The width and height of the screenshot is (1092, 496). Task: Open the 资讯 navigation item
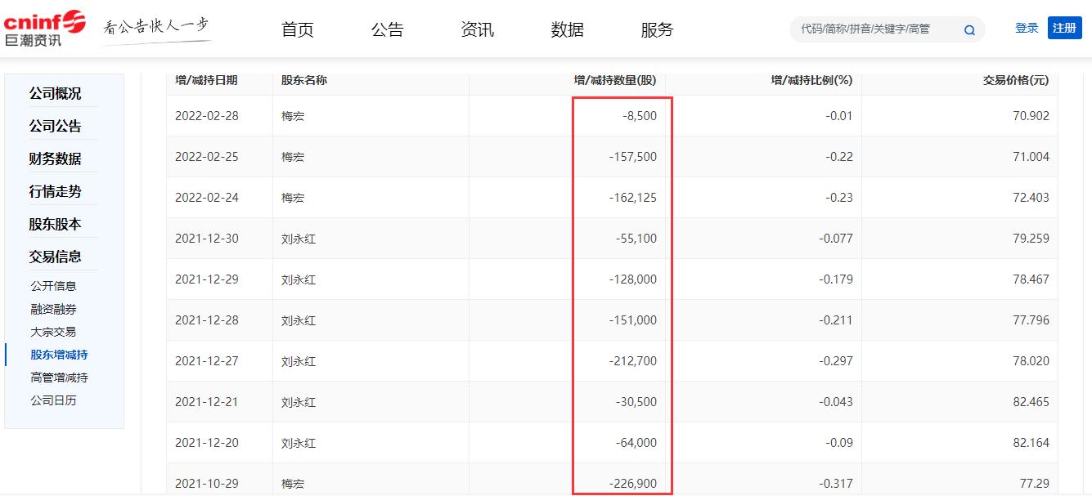[477, 29]
